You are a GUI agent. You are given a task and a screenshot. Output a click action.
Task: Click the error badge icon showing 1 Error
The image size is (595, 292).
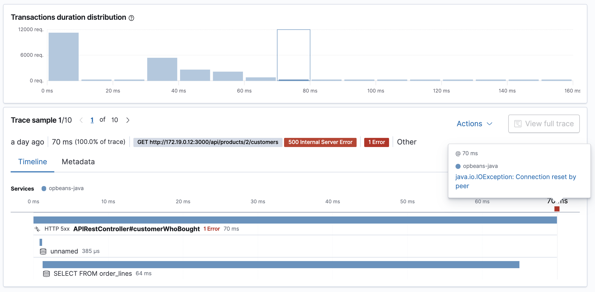coord(376,142)
